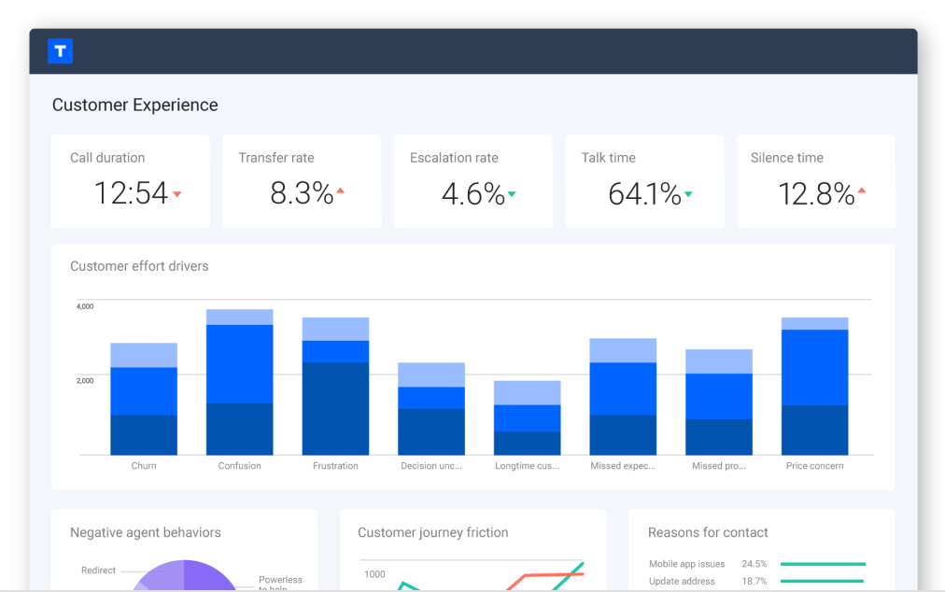Viewport: 945px width, 592px height.
Task: Click the Frustration axis label
Action: coord(335,465)
